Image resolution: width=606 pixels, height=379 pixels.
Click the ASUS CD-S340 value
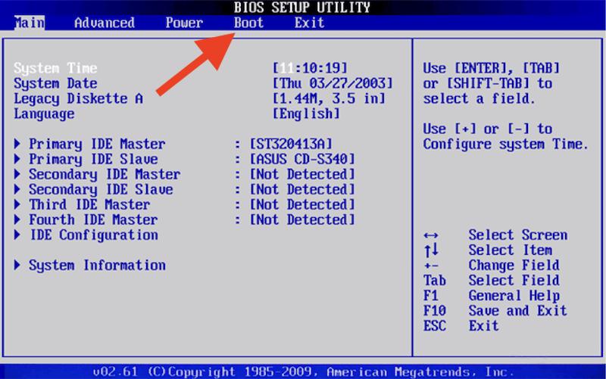(302, 159)
